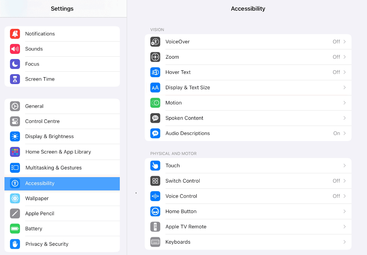This screenshot has height=255, width=367.
Task: Tap the Apple TV Remote icon
Action: [155, 227]
